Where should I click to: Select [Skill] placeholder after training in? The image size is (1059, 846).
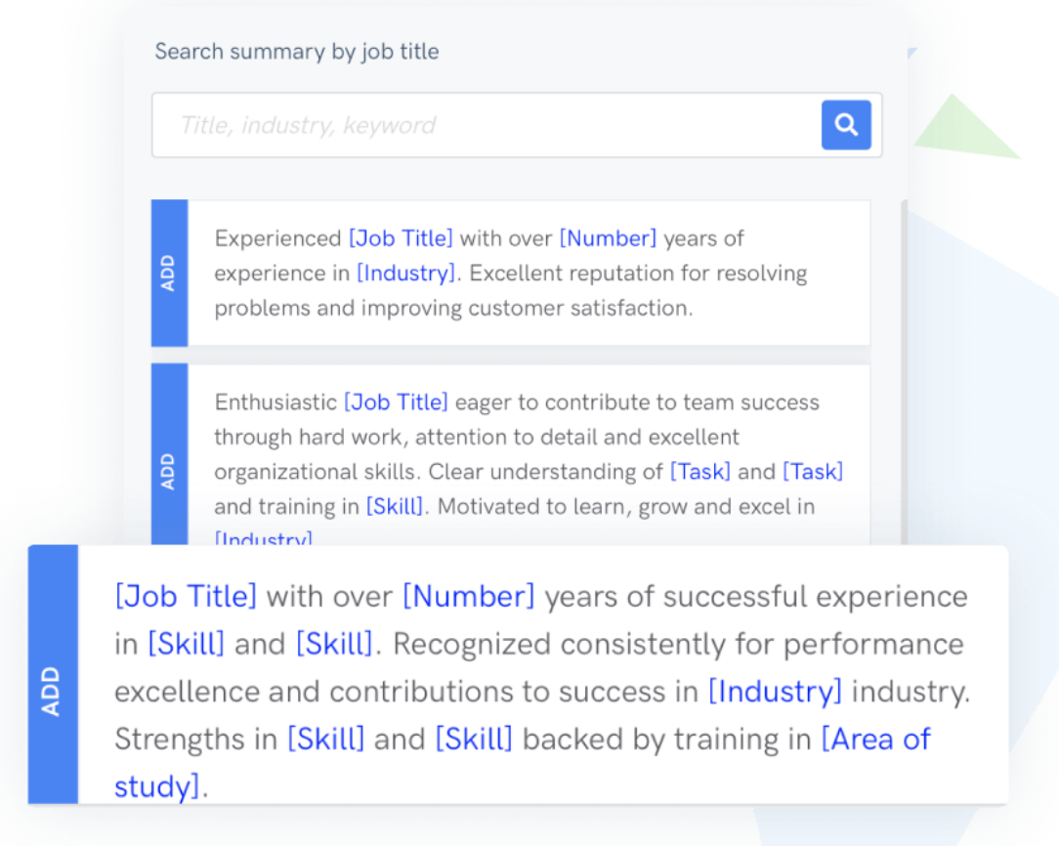395,506
